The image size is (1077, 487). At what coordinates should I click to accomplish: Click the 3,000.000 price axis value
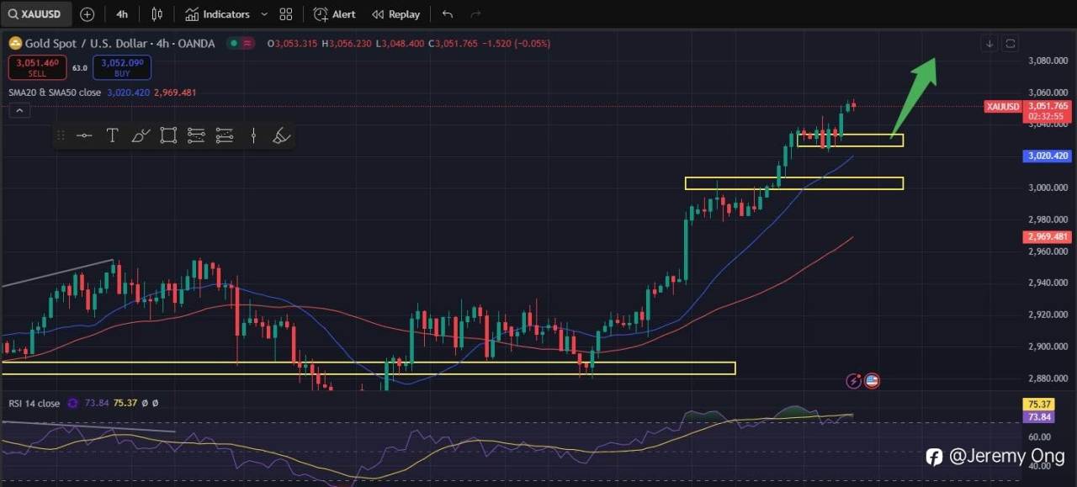(1048, 188)
